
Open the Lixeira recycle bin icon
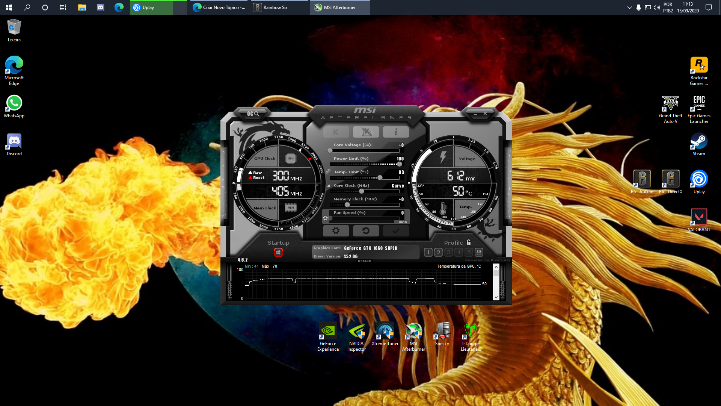click(x=14, y=30)
